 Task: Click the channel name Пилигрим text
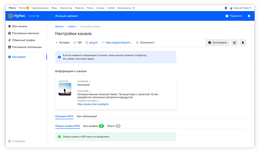[x=83, y=85]
